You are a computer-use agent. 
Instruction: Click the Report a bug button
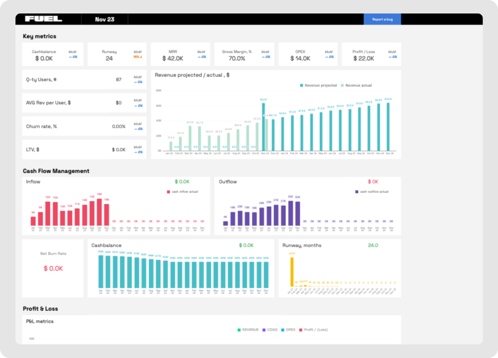[x=382, y=18]
